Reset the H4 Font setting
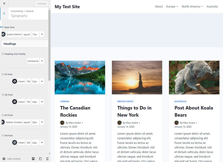This screenshot has width=223, height=162. (3, 136)
